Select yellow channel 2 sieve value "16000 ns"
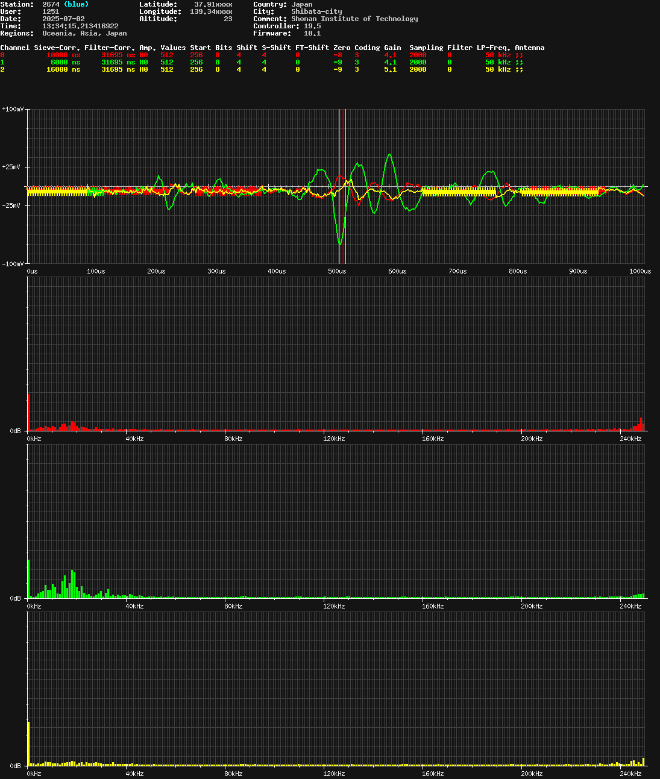The height and width of the screenshot is (779, 660). [63, 69]
